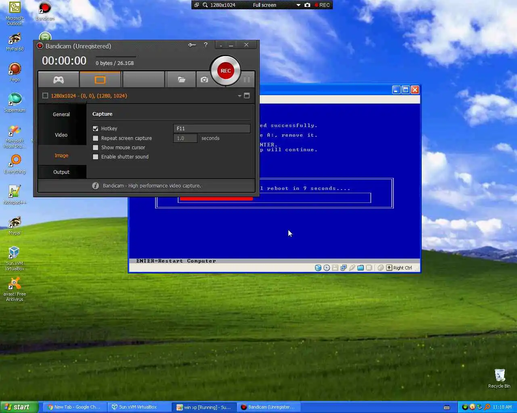Click the window-select icon at overlay left
The width and height of the screenshot is (517, 413).
pos(197,5)
